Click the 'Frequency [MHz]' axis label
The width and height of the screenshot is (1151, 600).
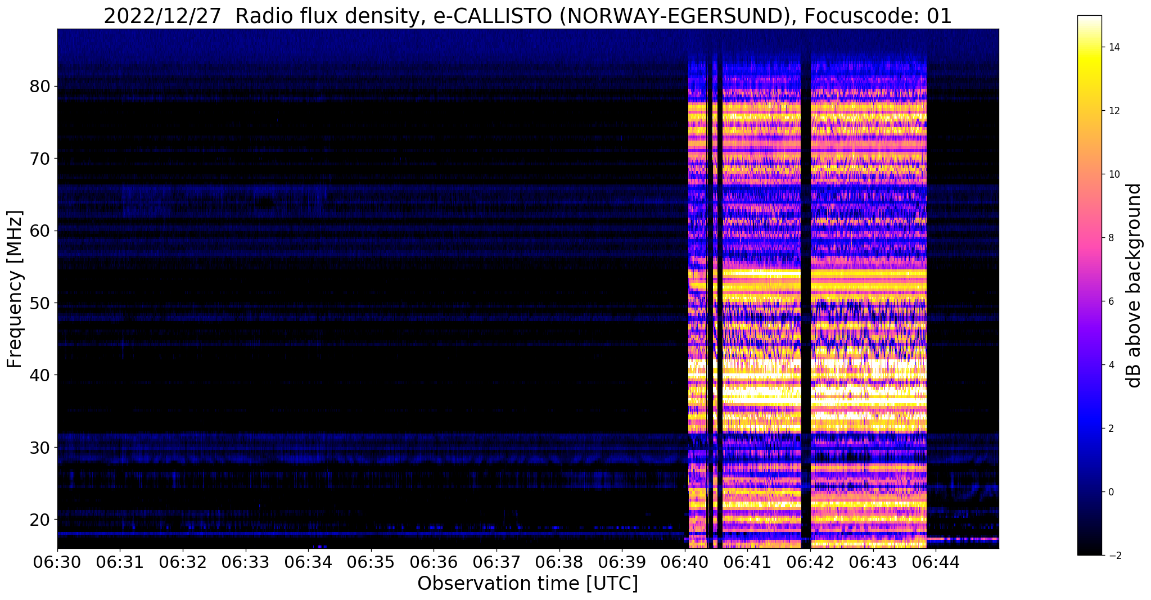tap(15, 289)
